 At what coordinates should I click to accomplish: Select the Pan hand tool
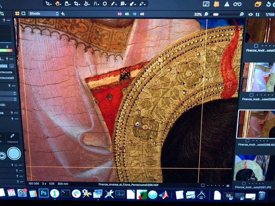(58, 4)
